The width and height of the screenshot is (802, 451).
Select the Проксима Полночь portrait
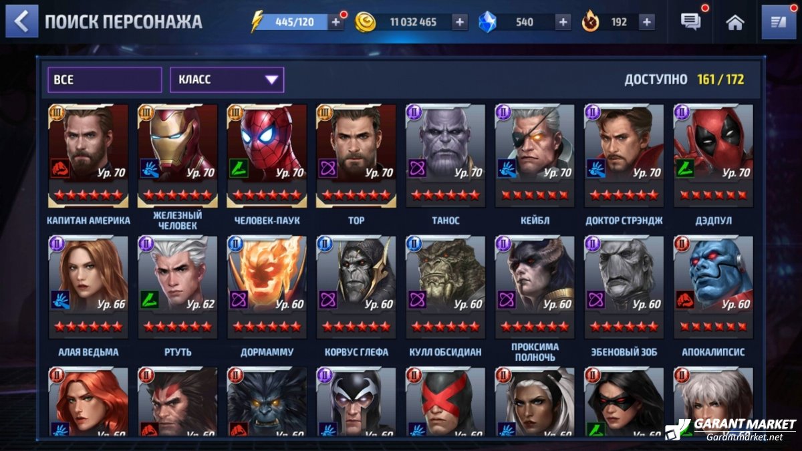[x=535, y=287]
